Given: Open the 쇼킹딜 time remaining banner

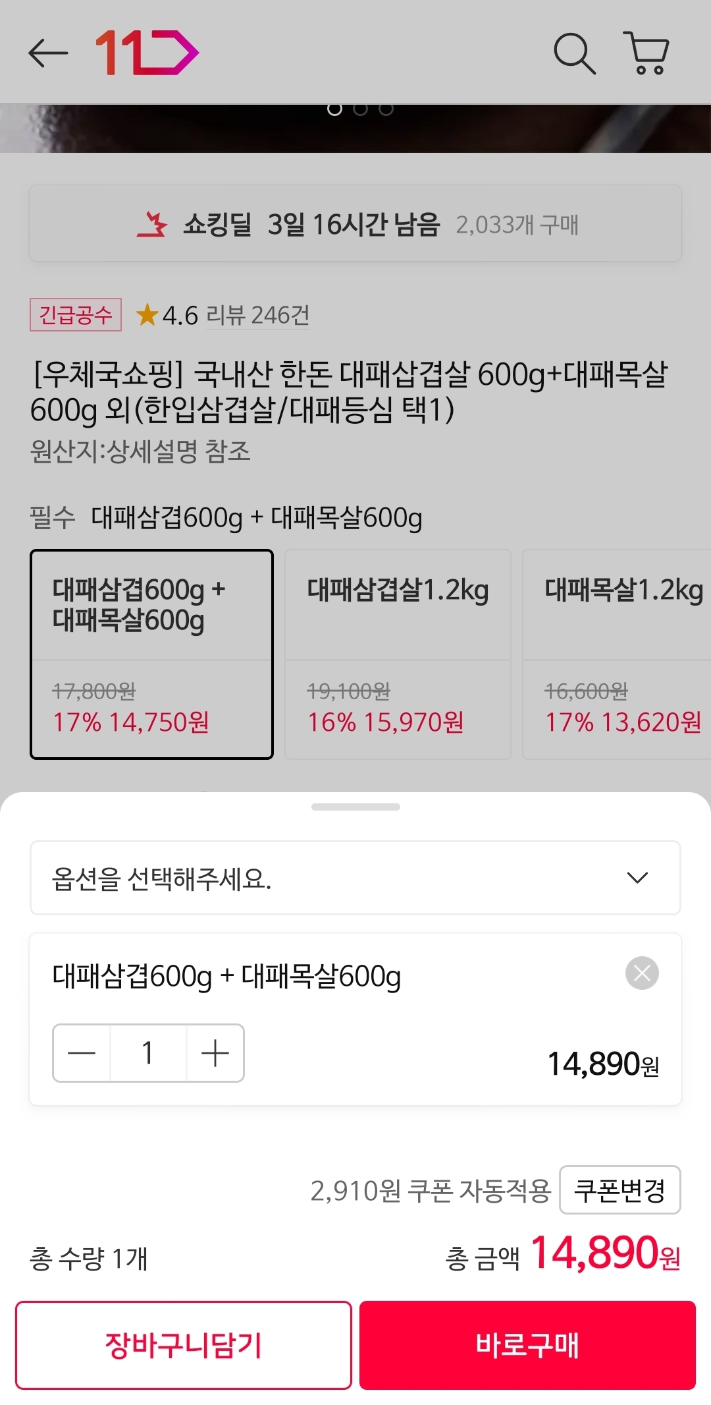Looking at the screenshot, I should pos(355,224).
